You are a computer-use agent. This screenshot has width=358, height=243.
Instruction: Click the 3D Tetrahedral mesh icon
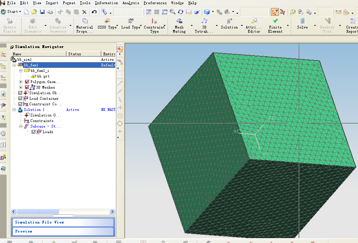[x=204, y=24]
